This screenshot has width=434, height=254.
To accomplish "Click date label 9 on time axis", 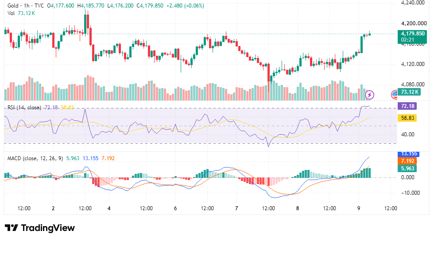I will tap(359, 208).
